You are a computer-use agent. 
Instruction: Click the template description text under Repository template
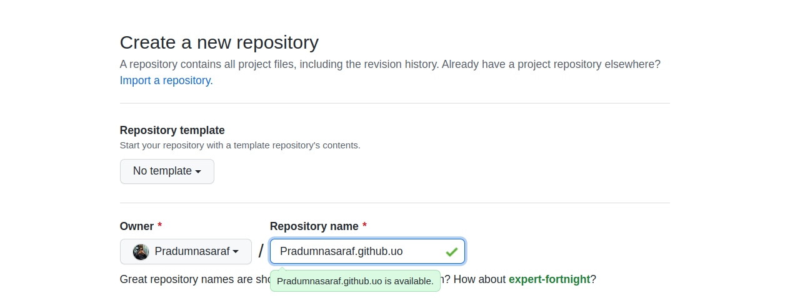click(x=240, y=145)
